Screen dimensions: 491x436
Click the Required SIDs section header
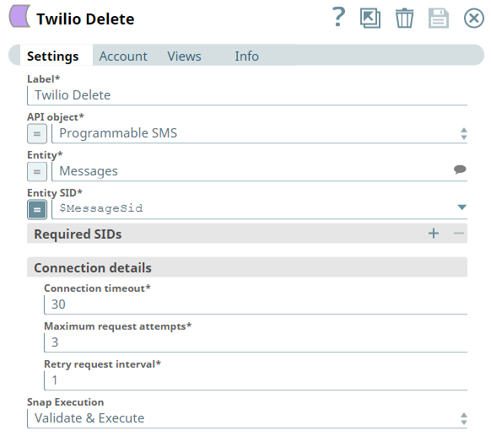tap(247, 234)
